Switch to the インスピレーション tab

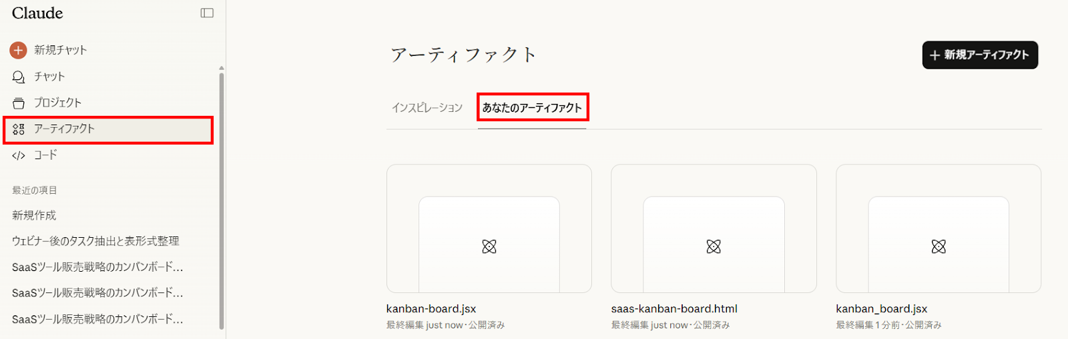click(x=427, y=107)
